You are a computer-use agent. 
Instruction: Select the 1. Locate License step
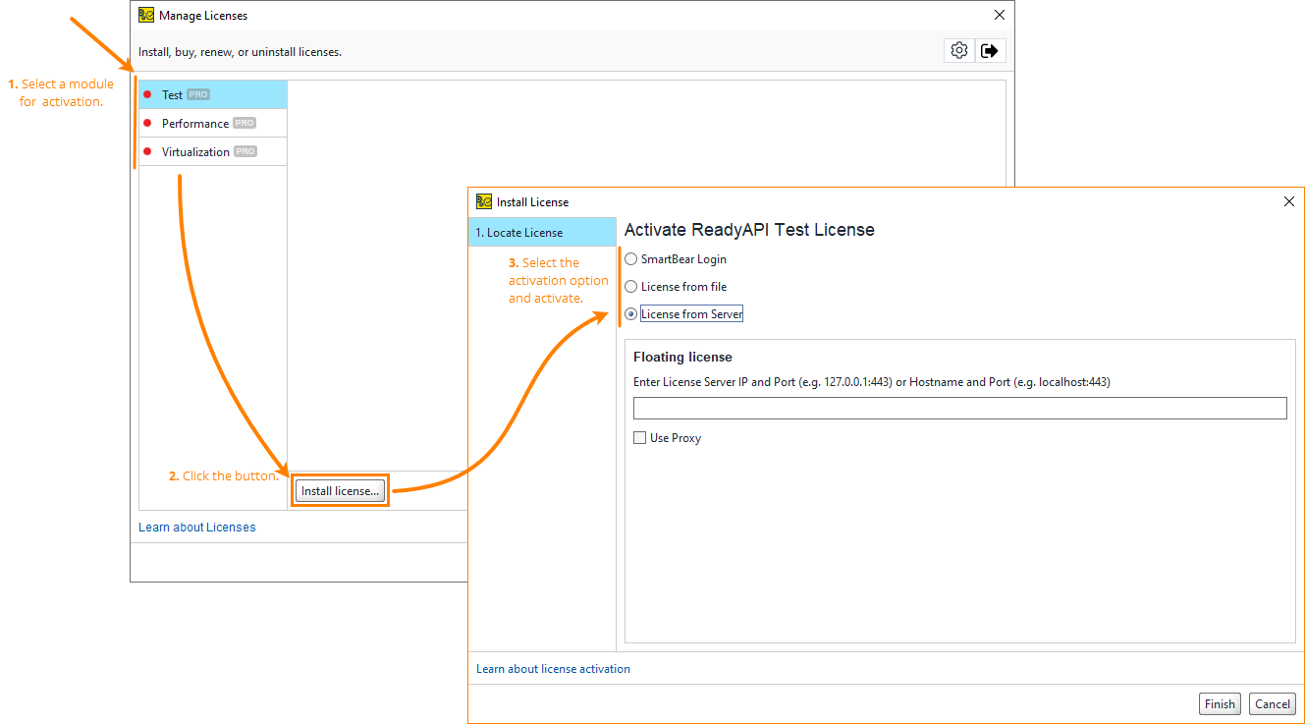click(x=542, y=232)
